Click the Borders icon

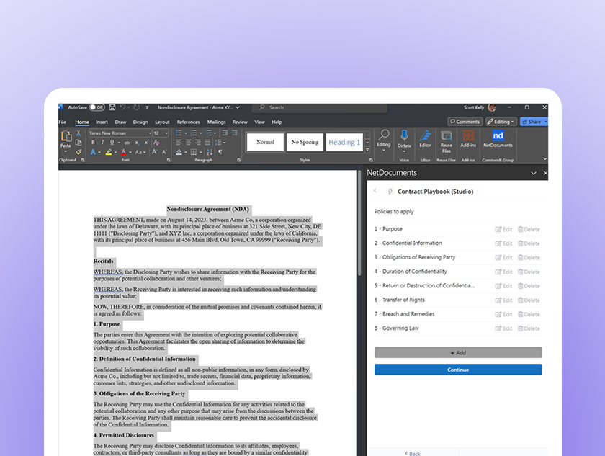pyautogui.click(x=194, y=152)
